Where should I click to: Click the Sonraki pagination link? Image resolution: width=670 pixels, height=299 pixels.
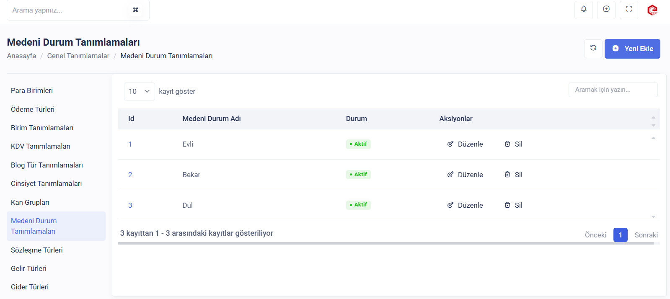tap(646, 235)
